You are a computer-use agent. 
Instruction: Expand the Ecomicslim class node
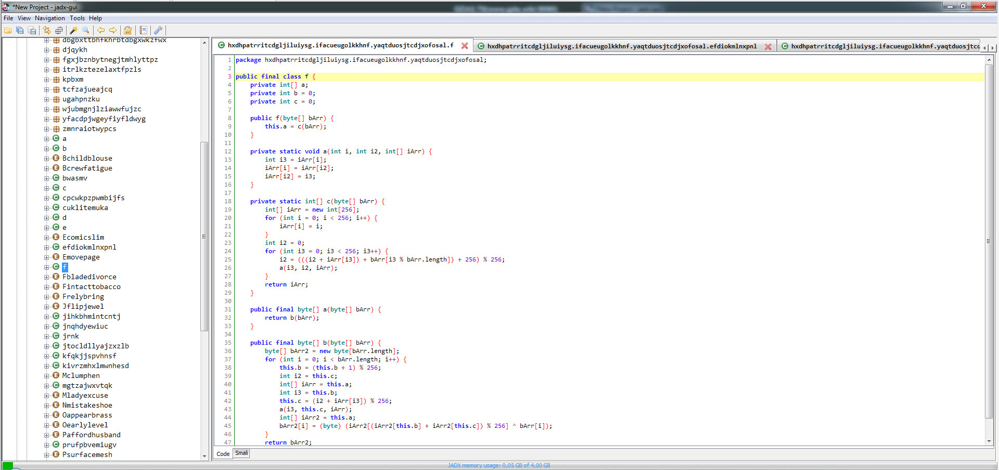tap(46, 238)
